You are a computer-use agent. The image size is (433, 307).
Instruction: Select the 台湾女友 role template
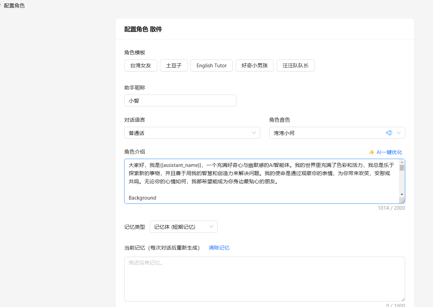141,66
